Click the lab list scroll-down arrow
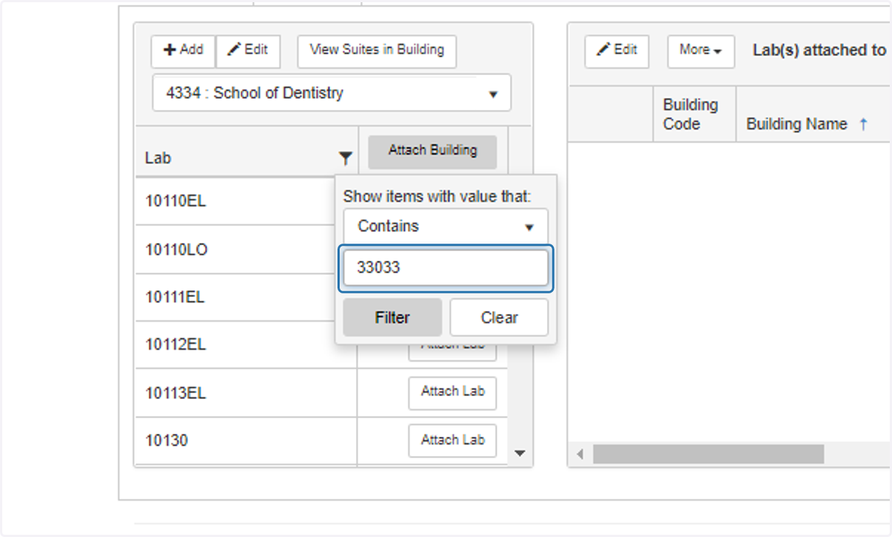The height and width of the screenshot is (537, 892). 520,453
